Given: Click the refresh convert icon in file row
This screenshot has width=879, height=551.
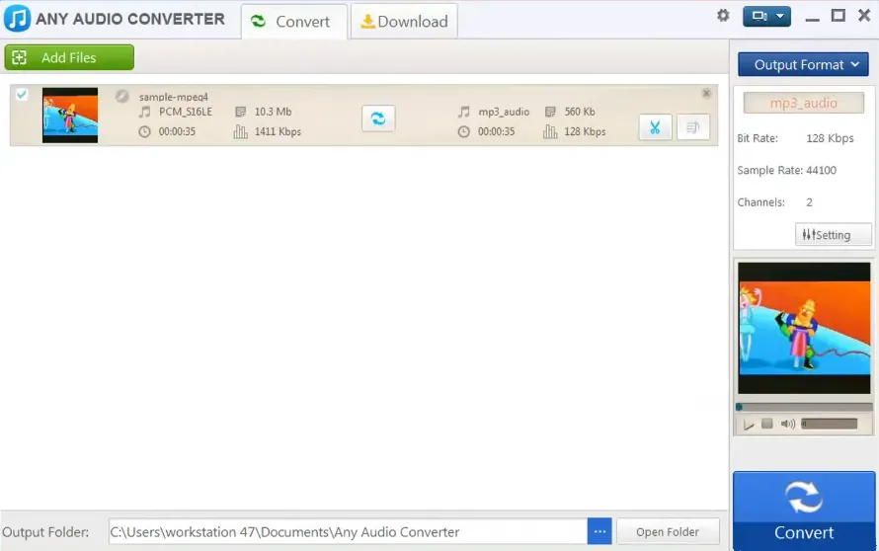Looking at the screenshot, I should tap(378, 118).
